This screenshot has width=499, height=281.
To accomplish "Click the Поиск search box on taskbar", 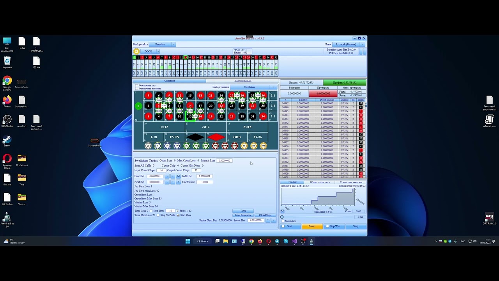I will (203, 241).
